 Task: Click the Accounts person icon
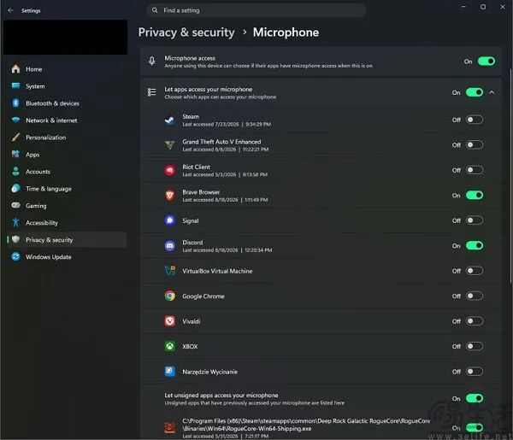pos(15,171)
